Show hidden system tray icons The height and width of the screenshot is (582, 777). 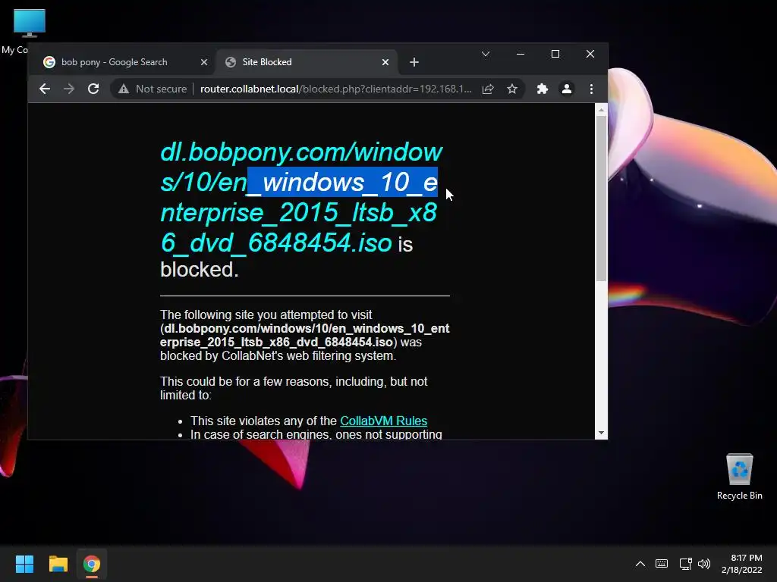point(640,564)
